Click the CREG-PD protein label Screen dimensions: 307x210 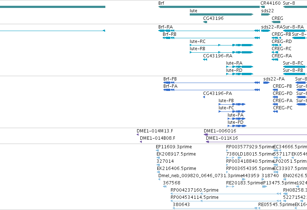282,93
